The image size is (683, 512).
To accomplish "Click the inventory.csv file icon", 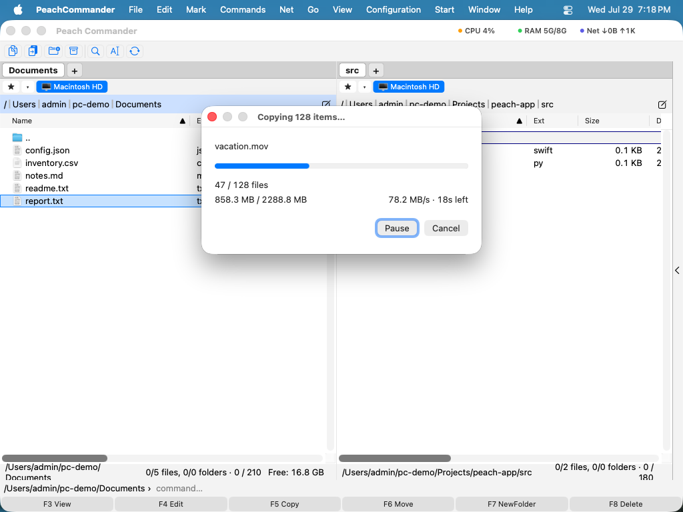I will [17, 163].
